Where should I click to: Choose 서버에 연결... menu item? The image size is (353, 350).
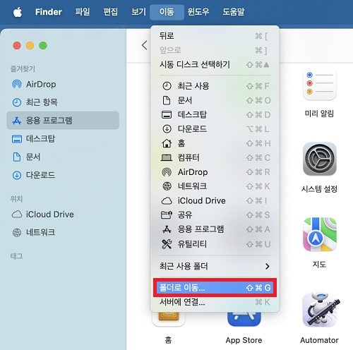pos(215,302)
